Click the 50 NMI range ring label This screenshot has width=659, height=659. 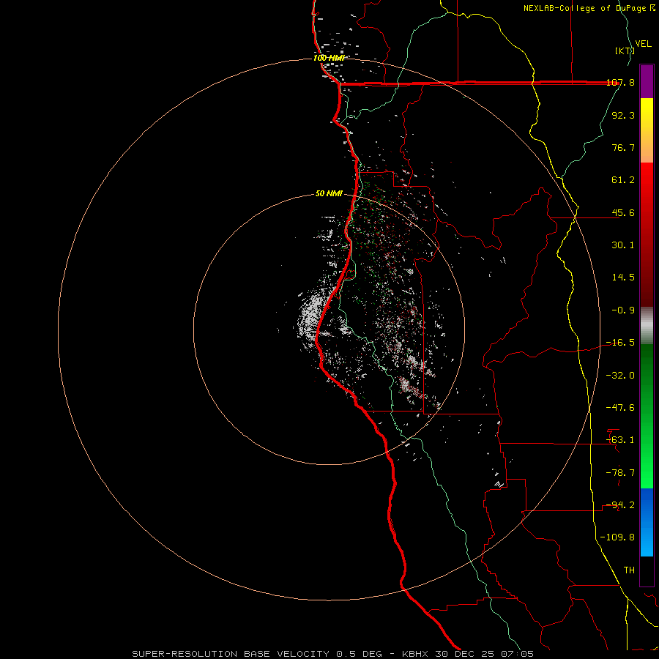(x=329, y=194)
